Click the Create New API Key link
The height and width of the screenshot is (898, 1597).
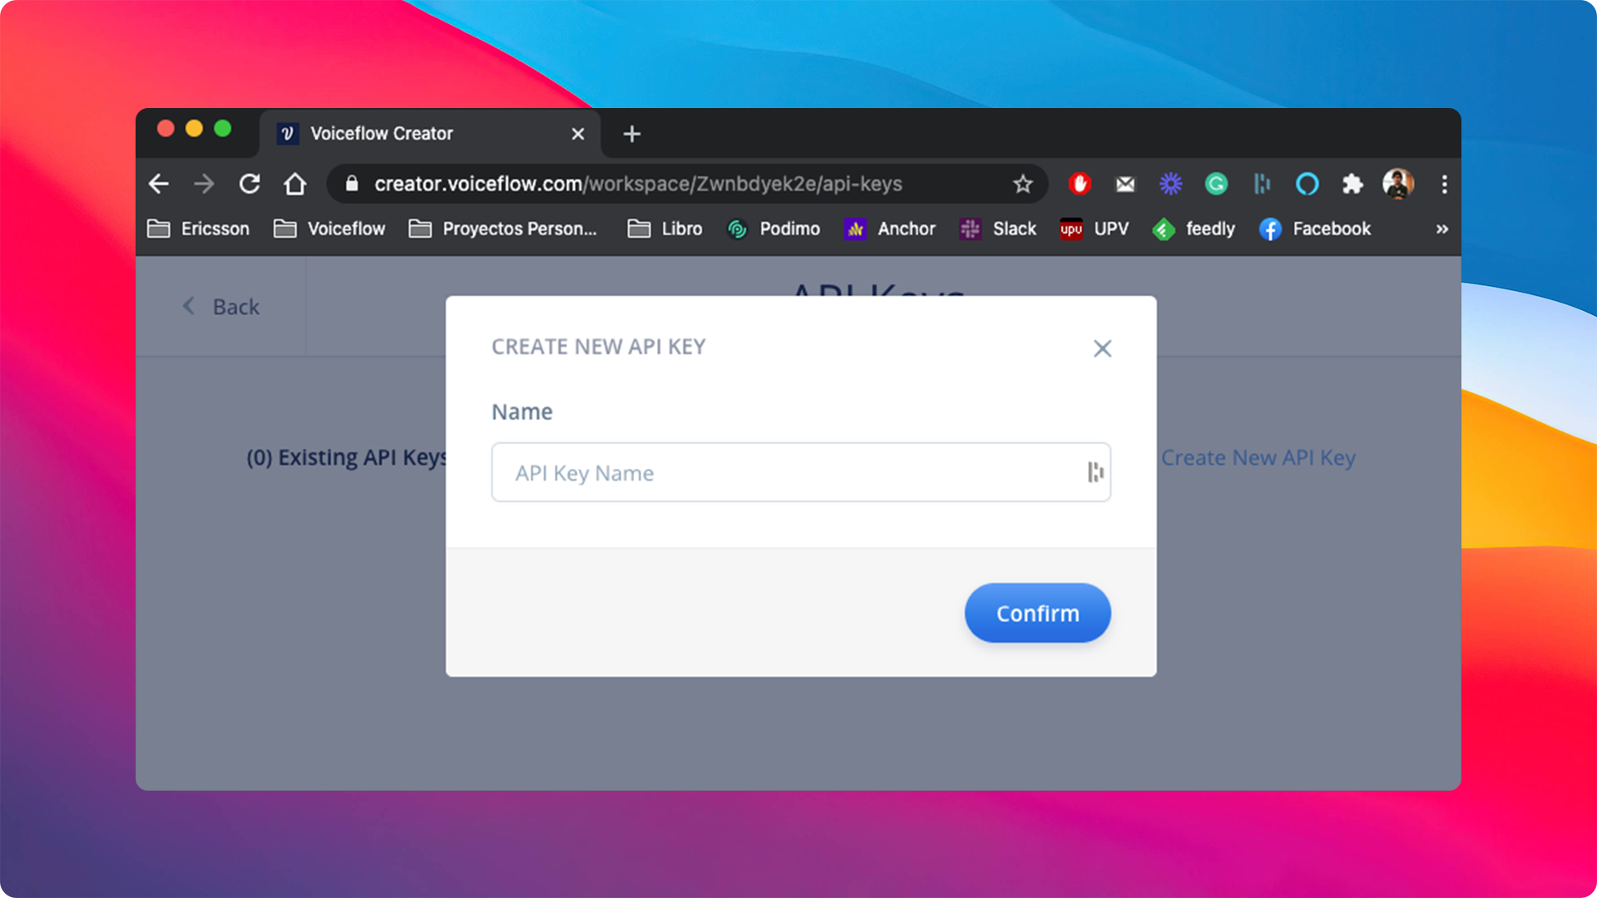(x=1259, y=456)
